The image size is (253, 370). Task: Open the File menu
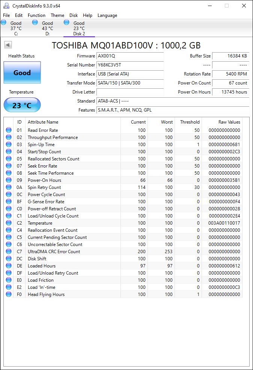pyautogui.click(x=6, y=15)
